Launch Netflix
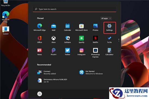 pyautogui.click(x=95, y=39)
